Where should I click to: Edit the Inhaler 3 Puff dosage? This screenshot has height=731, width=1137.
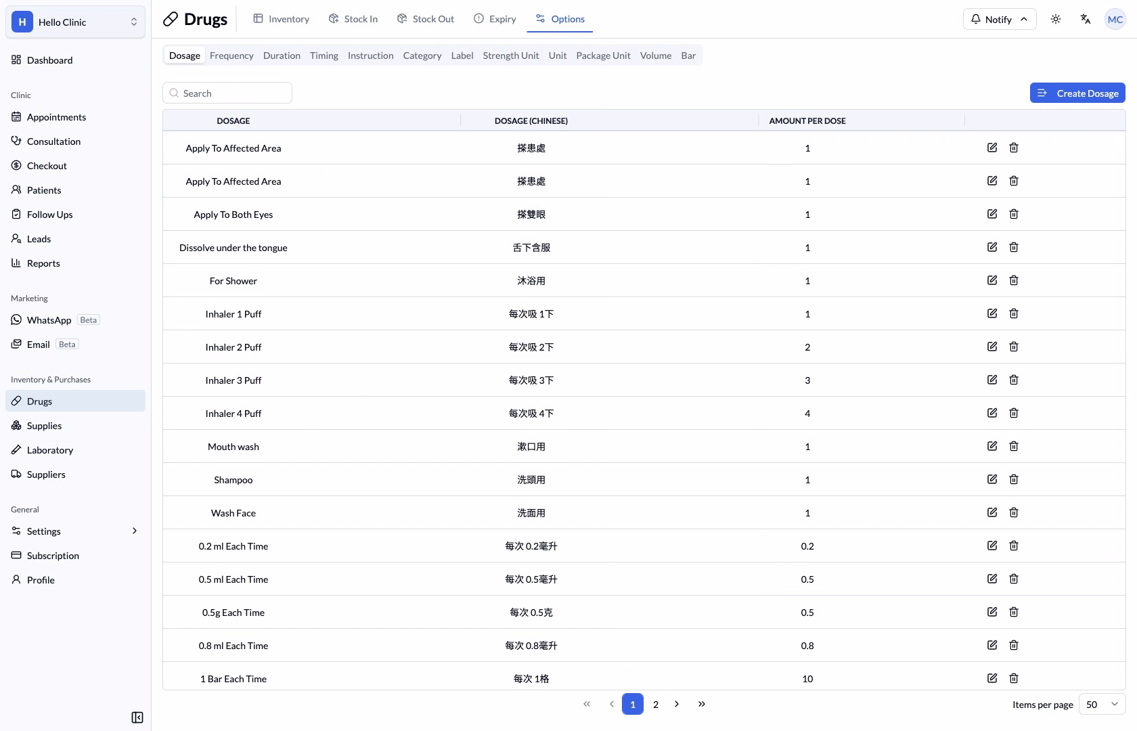(x=992, y=380)
